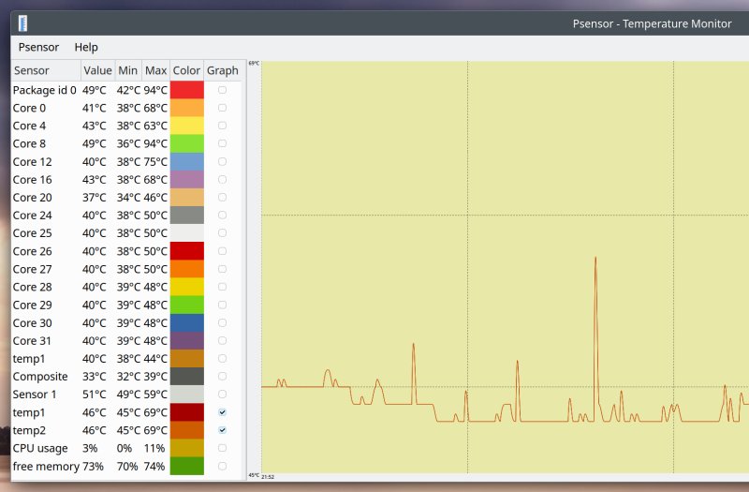The image size is (749, 492).
Task: Pick the orange color swatch for temp2
Action: pyautogui.click(x=186, y=430)
